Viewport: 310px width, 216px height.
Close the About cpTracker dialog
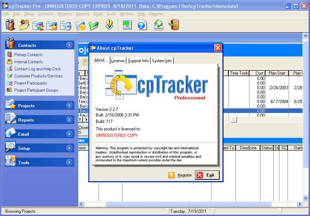point(218,48)
